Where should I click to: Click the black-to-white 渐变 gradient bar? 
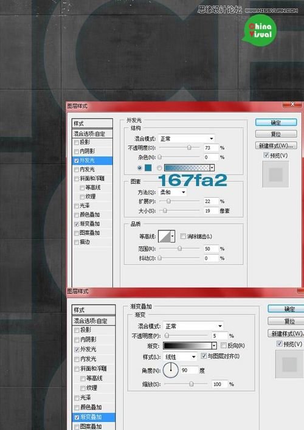187,345
